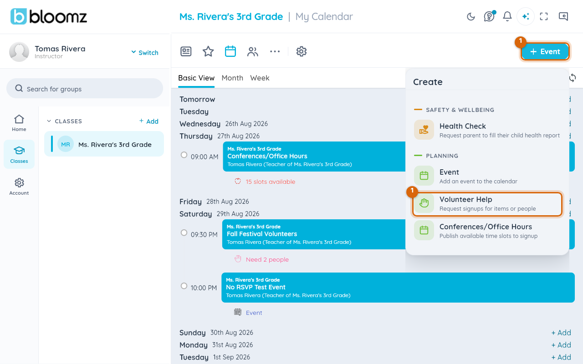Open class settings gear icon
Screen dimensions: 583x364
click(301, 51)
